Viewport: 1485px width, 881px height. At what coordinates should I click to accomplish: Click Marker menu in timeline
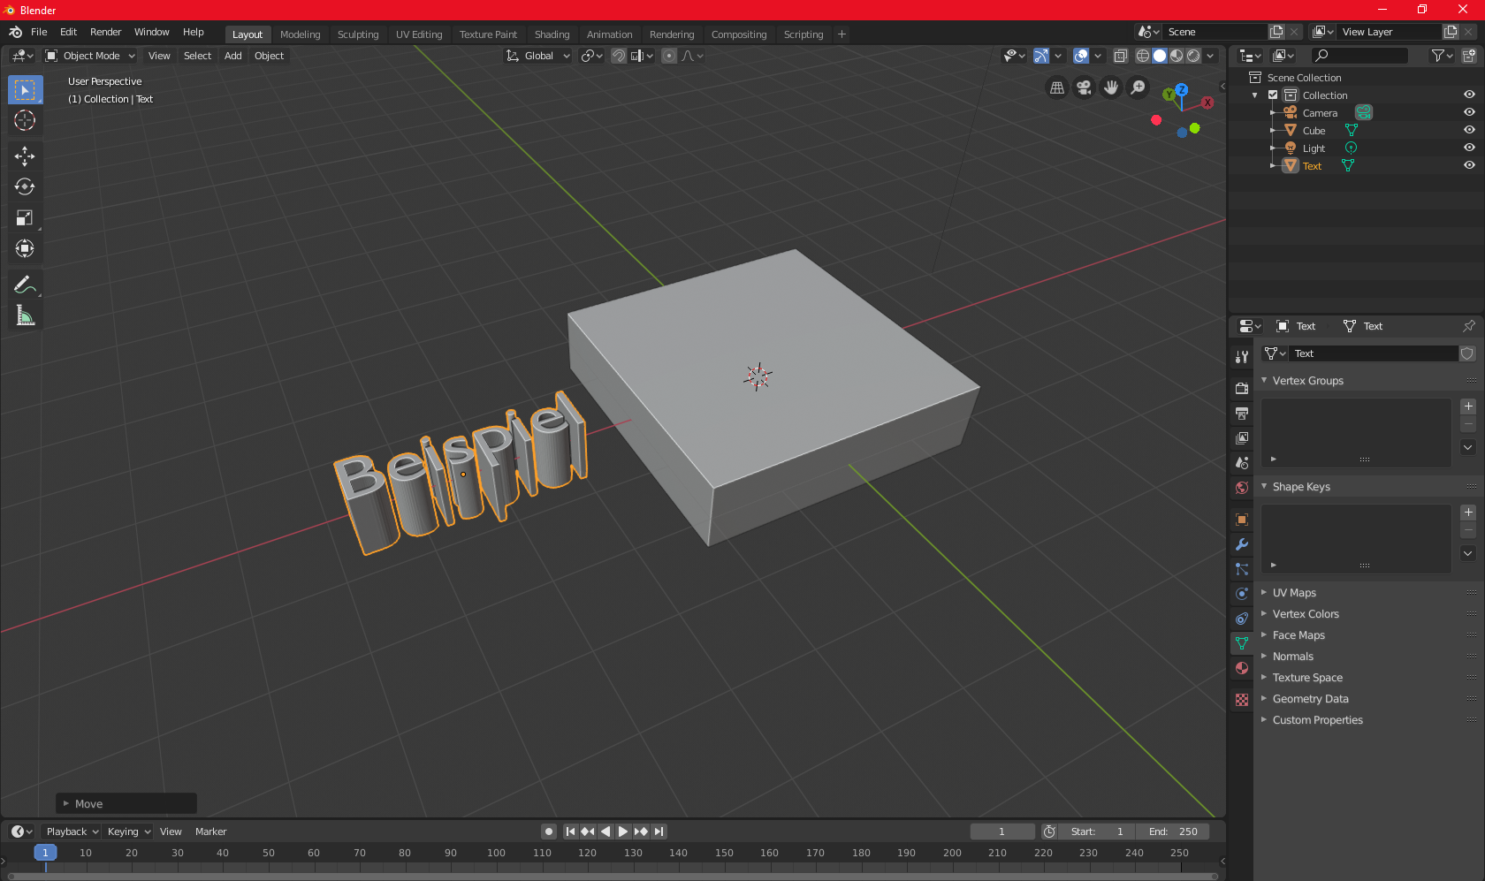pos(210,832)
